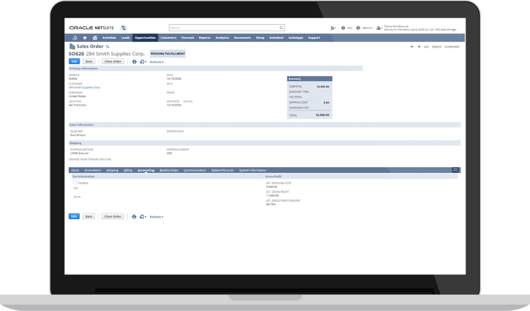Open the Forecast menu
Image resolution: width=530 pixels, height=311 pixels.
(x=188, y=38)
